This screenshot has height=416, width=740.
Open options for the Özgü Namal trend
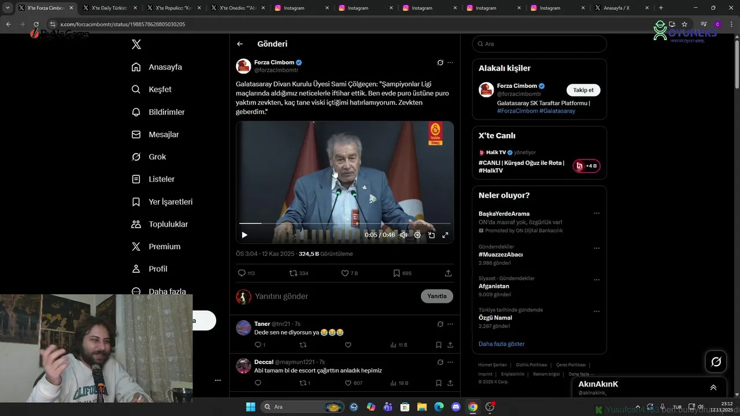(597, 311)
